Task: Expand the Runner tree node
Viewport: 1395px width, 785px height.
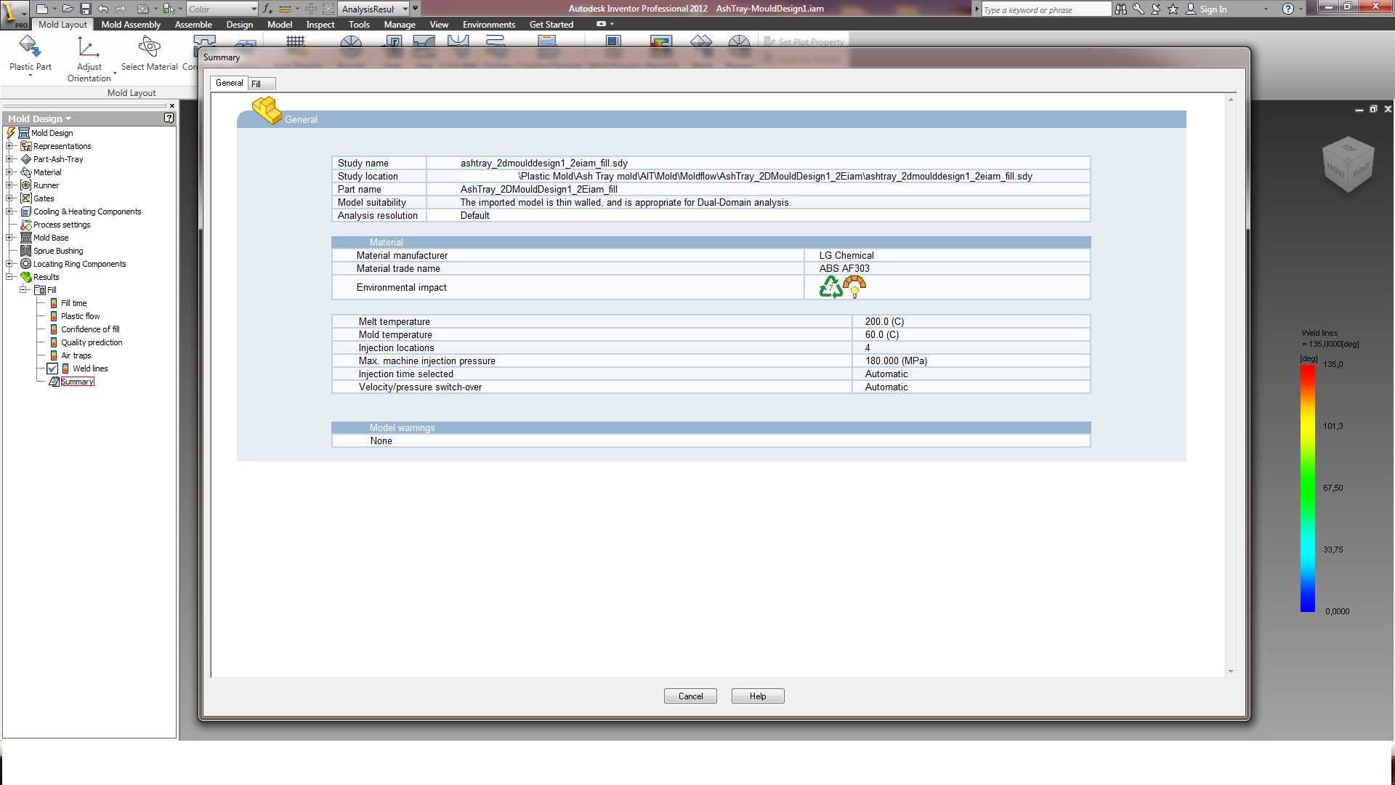Action: (x=9, y=185)
